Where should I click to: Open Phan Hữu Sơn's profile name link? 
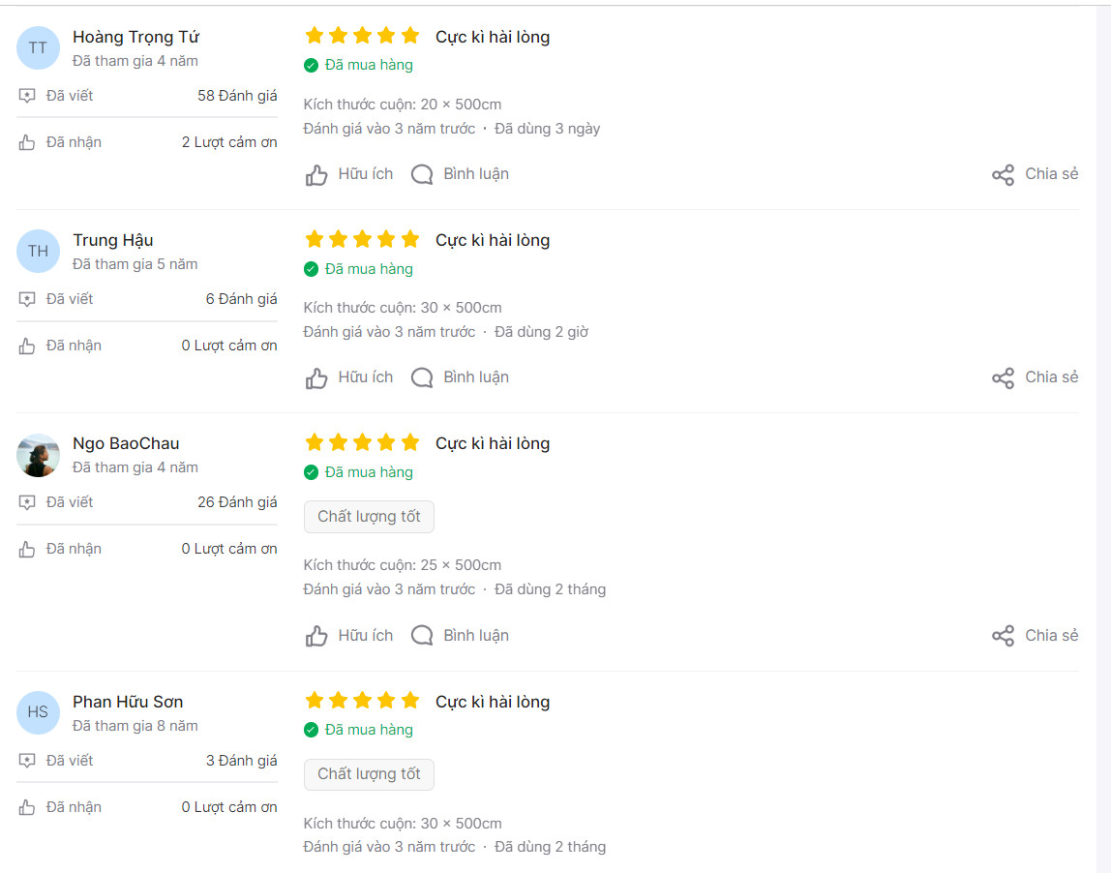pyautogui.click(x=128, y=702)
